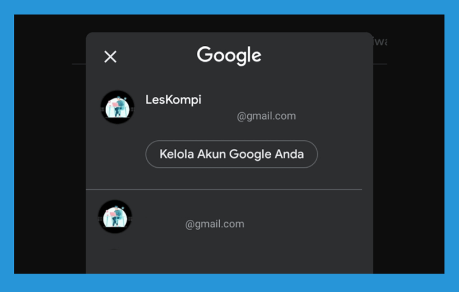Click the dark header area above the dialog
Viewport: 459px width, 292px height.
(229, 23)
